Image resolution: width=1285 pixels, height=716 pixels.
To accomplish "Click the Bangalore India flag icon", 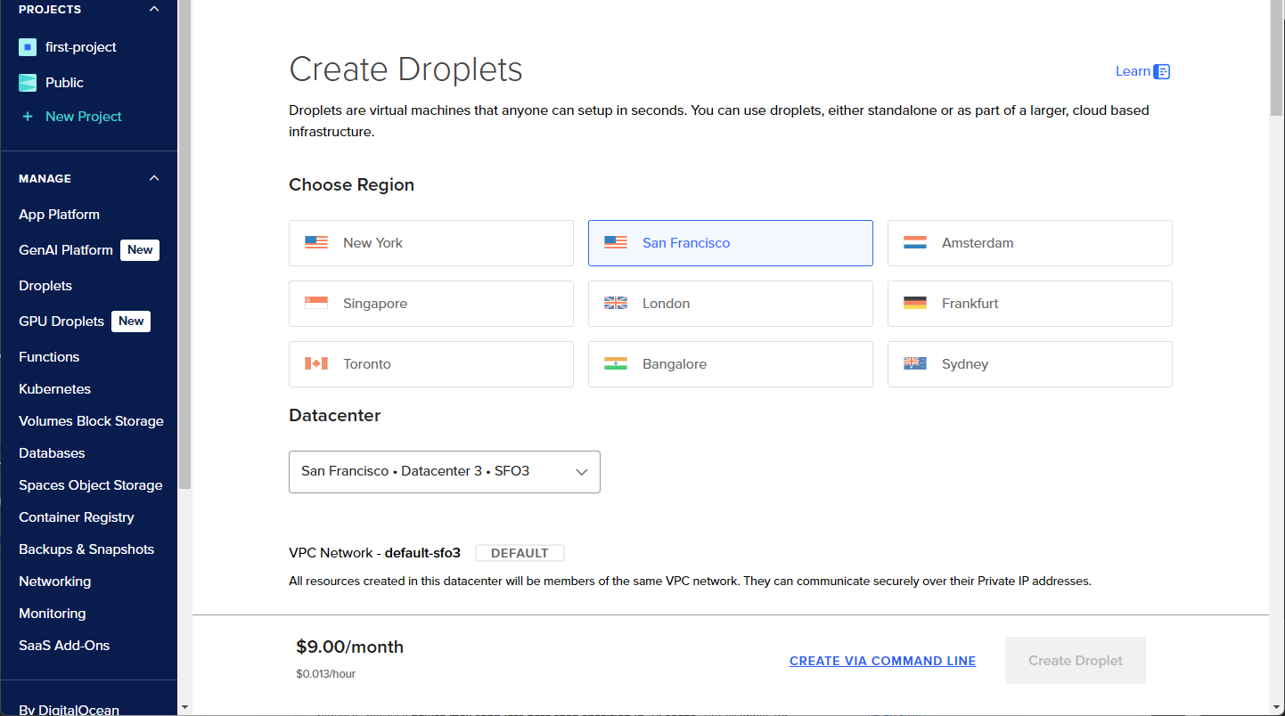I will click(x=616, y=363).
